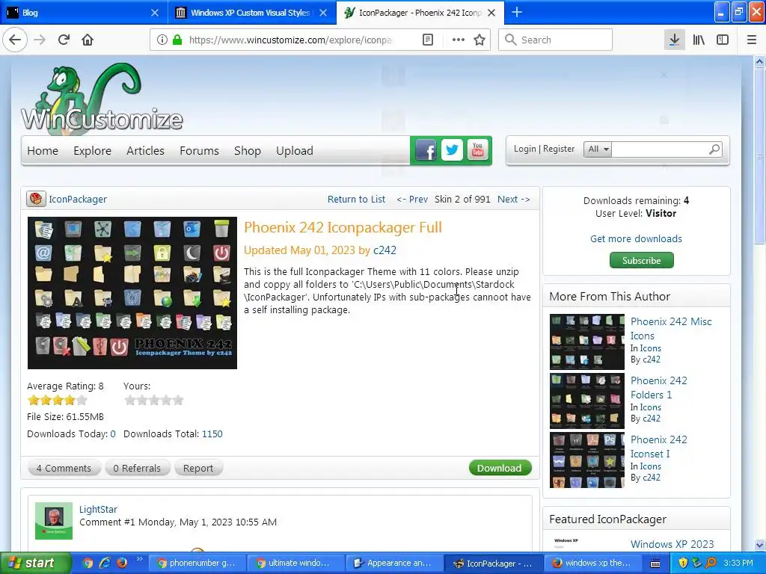Click the Report button

point(197,468)
